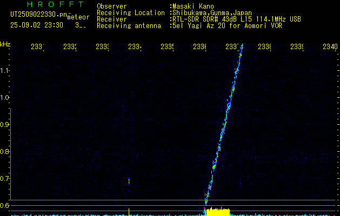The width and height of the screenshot is (340, 216).
Task: Click the Receiving antenna label
Action: point(129,25)
